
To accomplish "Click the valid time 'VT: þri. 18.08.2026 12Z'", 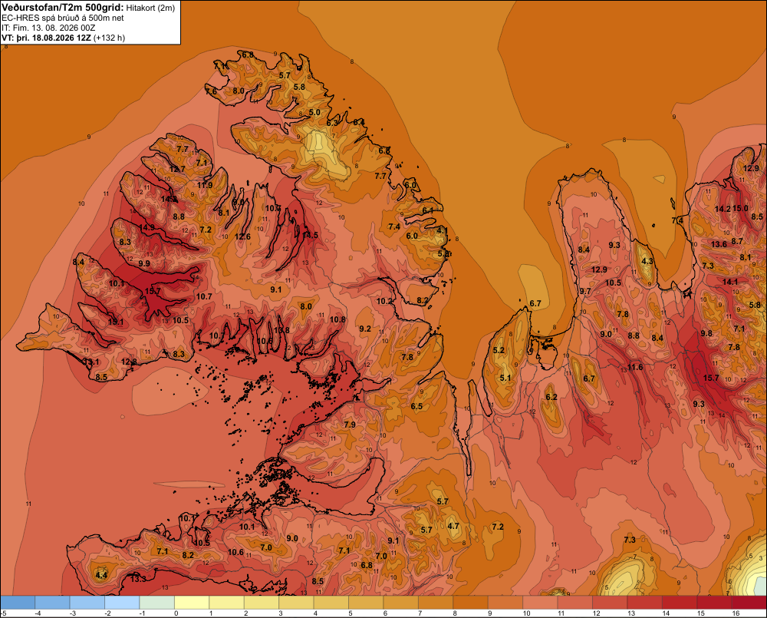I will [46, 38].
